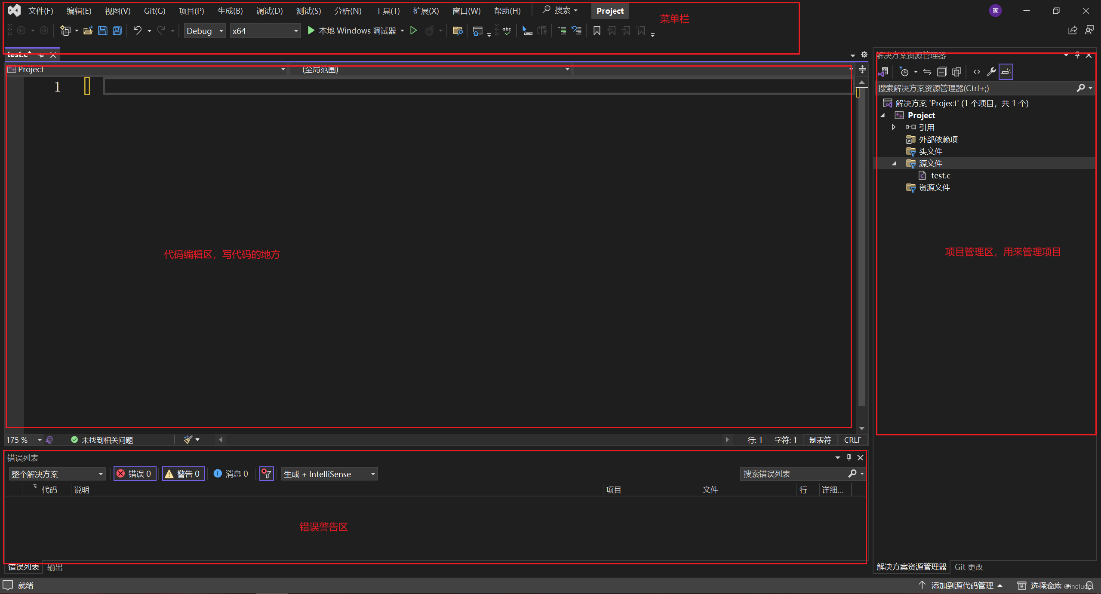This screenshot has width=1101, height=594.
Task: Click the editor settings gear icon
Action: coord(864,55)
